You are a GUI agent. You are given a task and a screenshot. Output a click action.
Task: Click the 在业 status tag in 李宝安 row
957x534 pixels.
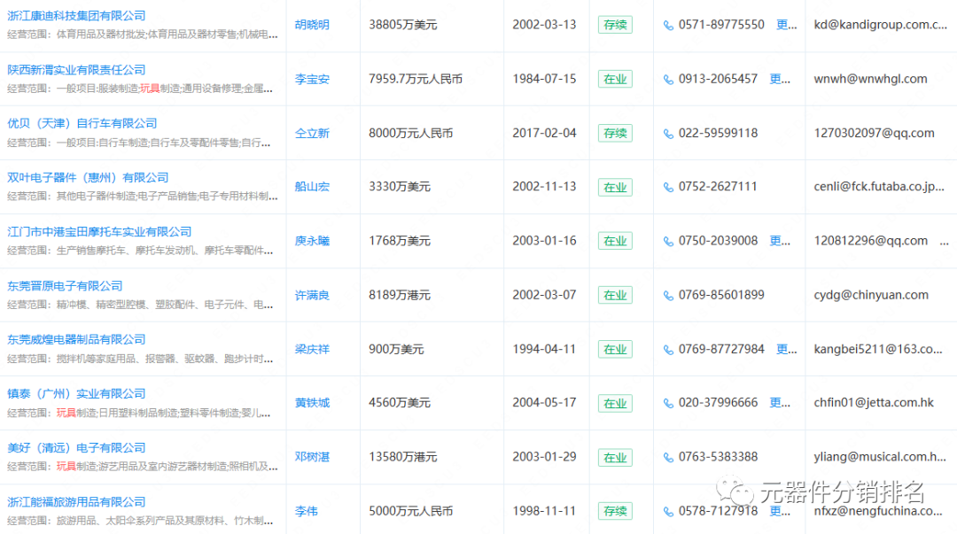pyautogui.click(x=615, y=80)
